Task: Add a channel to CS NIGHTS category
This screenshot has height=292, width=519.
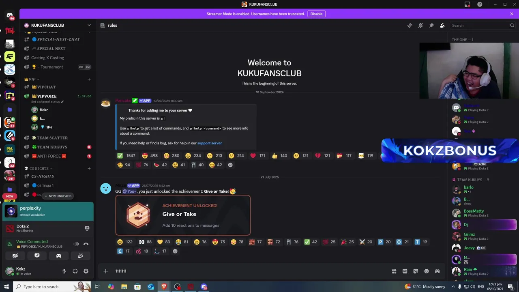Action: click(x=89, y=168)
